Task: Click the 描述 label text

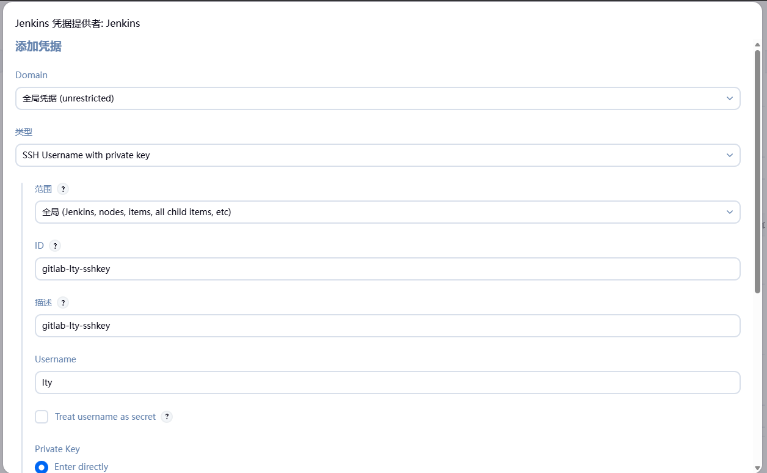Action: click(x=43, y=302)
